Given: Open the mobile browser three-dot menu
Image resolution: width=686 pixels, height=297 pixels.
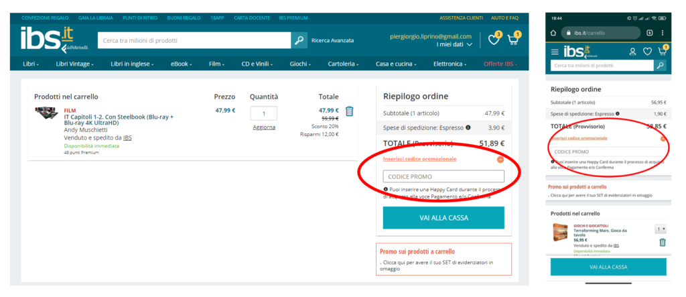Looking at the screenshot, I should point(663,33).
